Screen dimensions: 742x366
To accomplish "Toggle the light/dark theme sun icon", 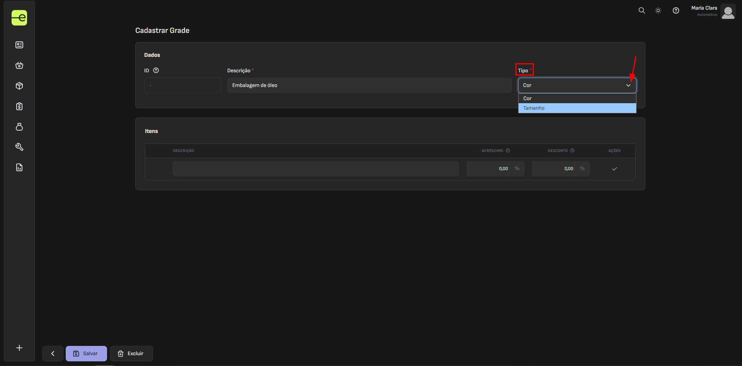I will point(658,10).
